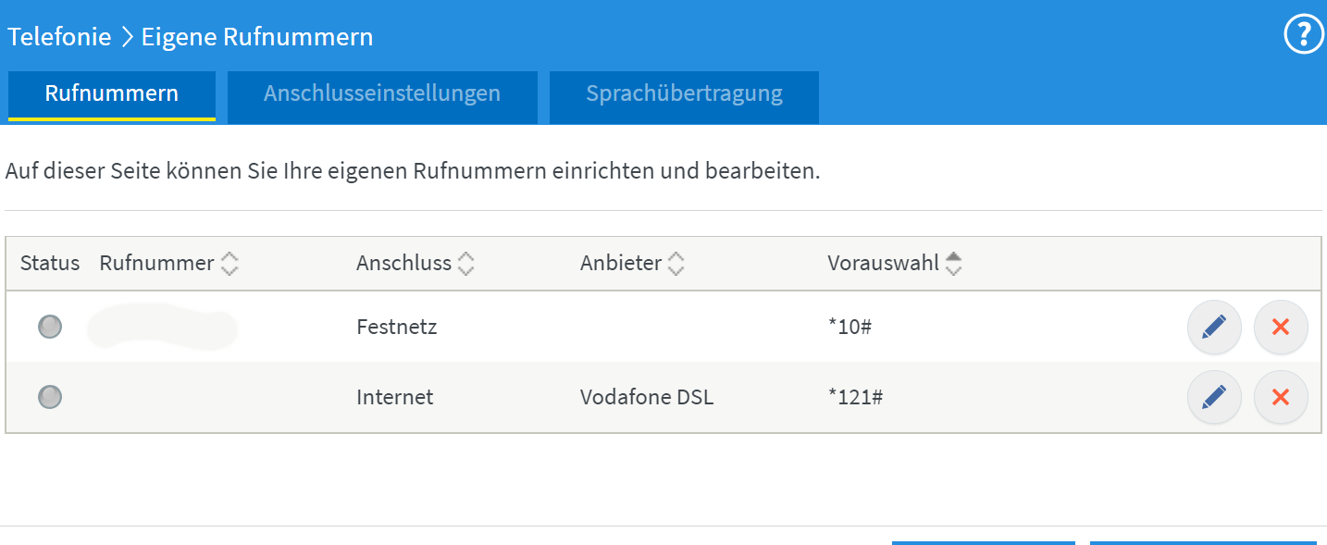Image resolution: width=1327 pixels, height=545 pixels.
Task: Click the status indicator for Internet row
Action: (x=50, y=397)
